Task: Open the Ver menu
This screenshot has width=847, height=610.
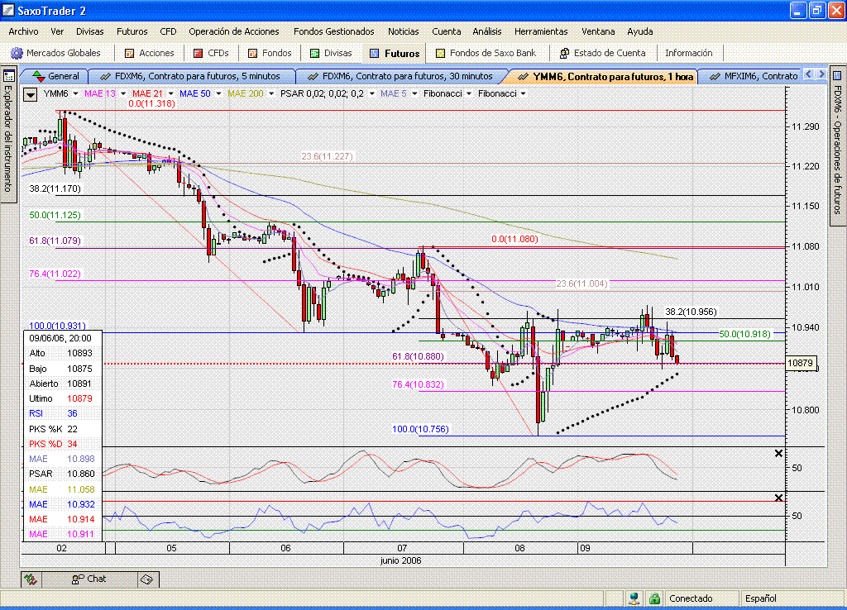Action: coord(57,31)
